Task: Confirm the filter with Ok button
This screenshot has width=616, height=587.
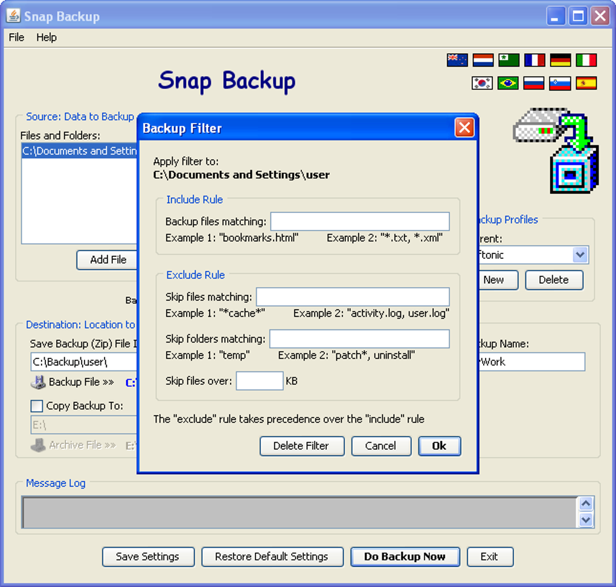Action: pos(439,446)
